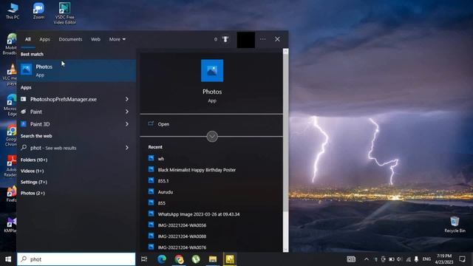Click the volume icon in tray
The image size is (473, 266).
(399, 259)
